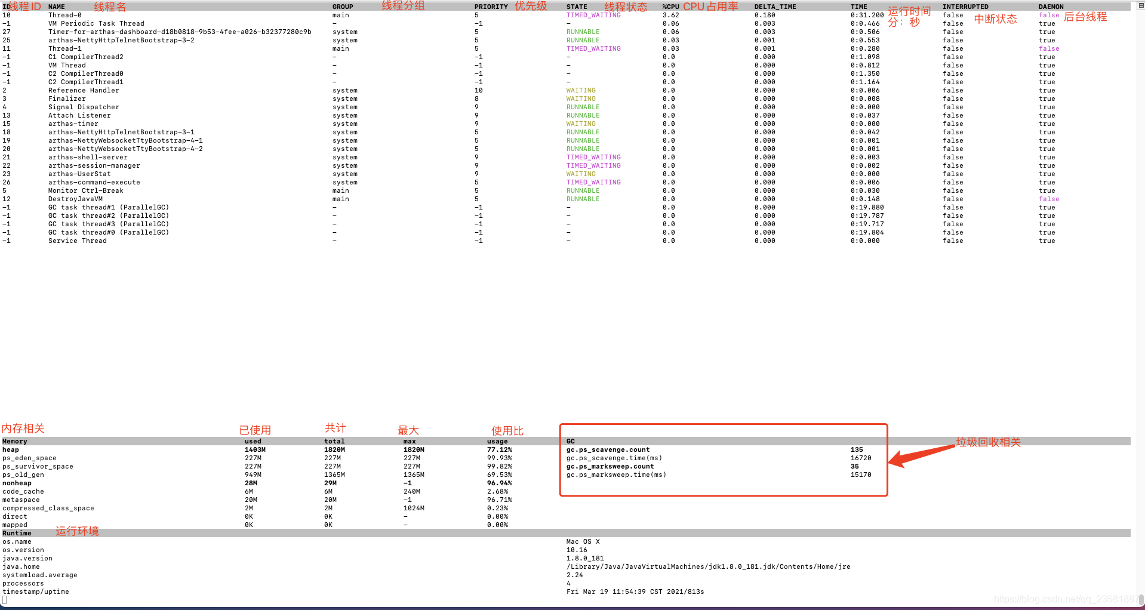Image resolution: width=1145 pixels, height=610 pixels.
Task: Select the ps_survivor_space row label
Action: 38,467
